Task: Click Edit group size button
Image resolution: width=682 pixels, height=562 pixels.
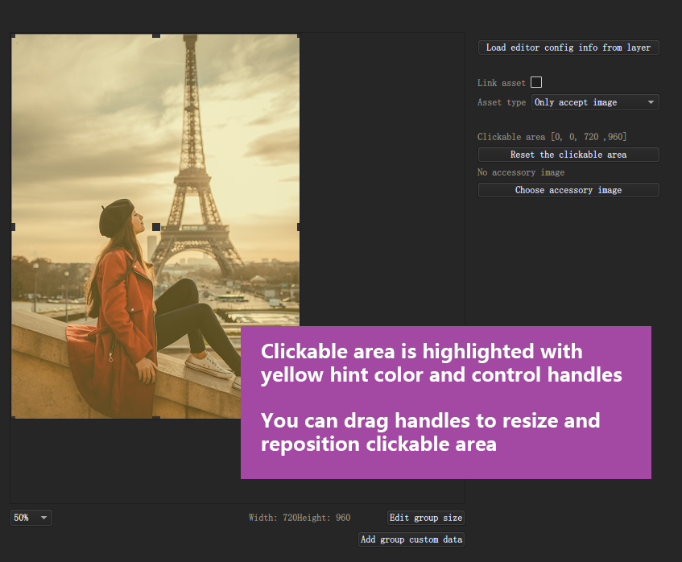Action: pyautogui.click(x=426, y=518)
